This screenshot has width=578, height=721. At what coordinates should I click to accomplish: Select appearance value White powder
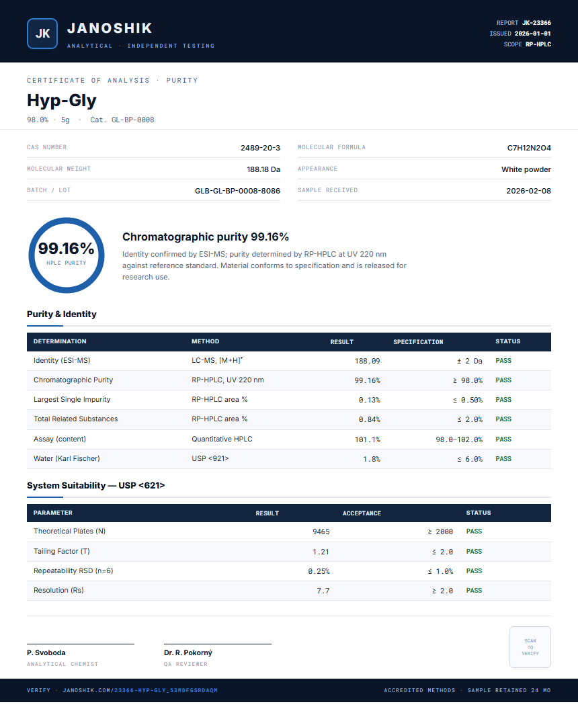pyautogui.click(x=526, y=169)
